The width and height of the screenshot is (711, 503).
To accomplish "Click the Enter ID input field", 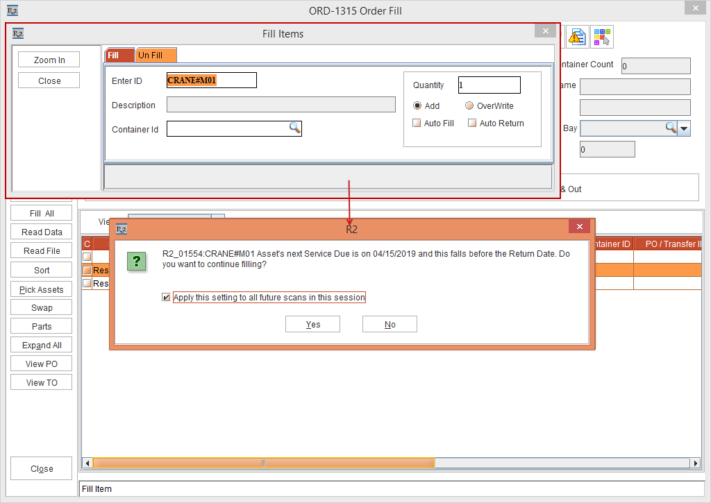I will point(211,80).
